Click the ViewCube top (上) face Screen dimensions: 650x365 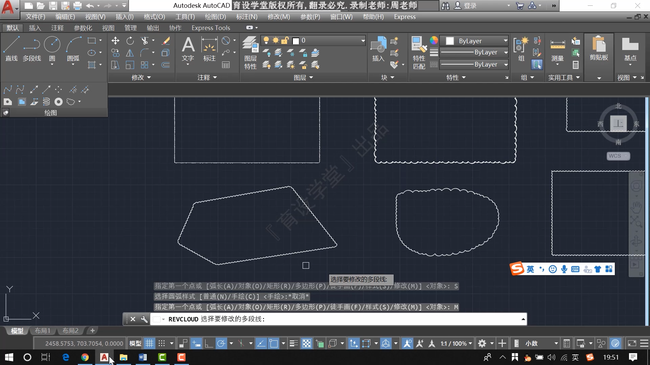pos(619,123)
